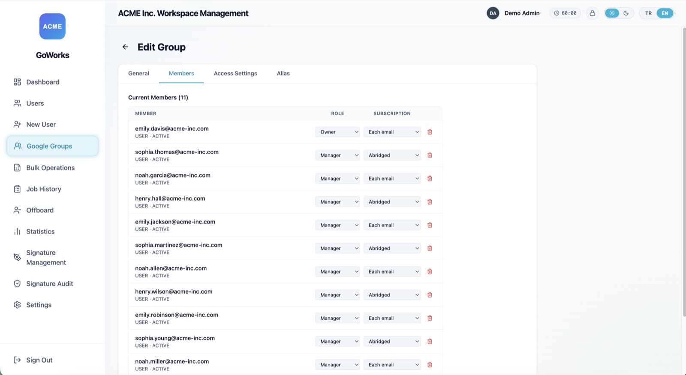The image size is (686, 375).
Task: Delete henry.wilson via trash icon
Action: [430, 295]
